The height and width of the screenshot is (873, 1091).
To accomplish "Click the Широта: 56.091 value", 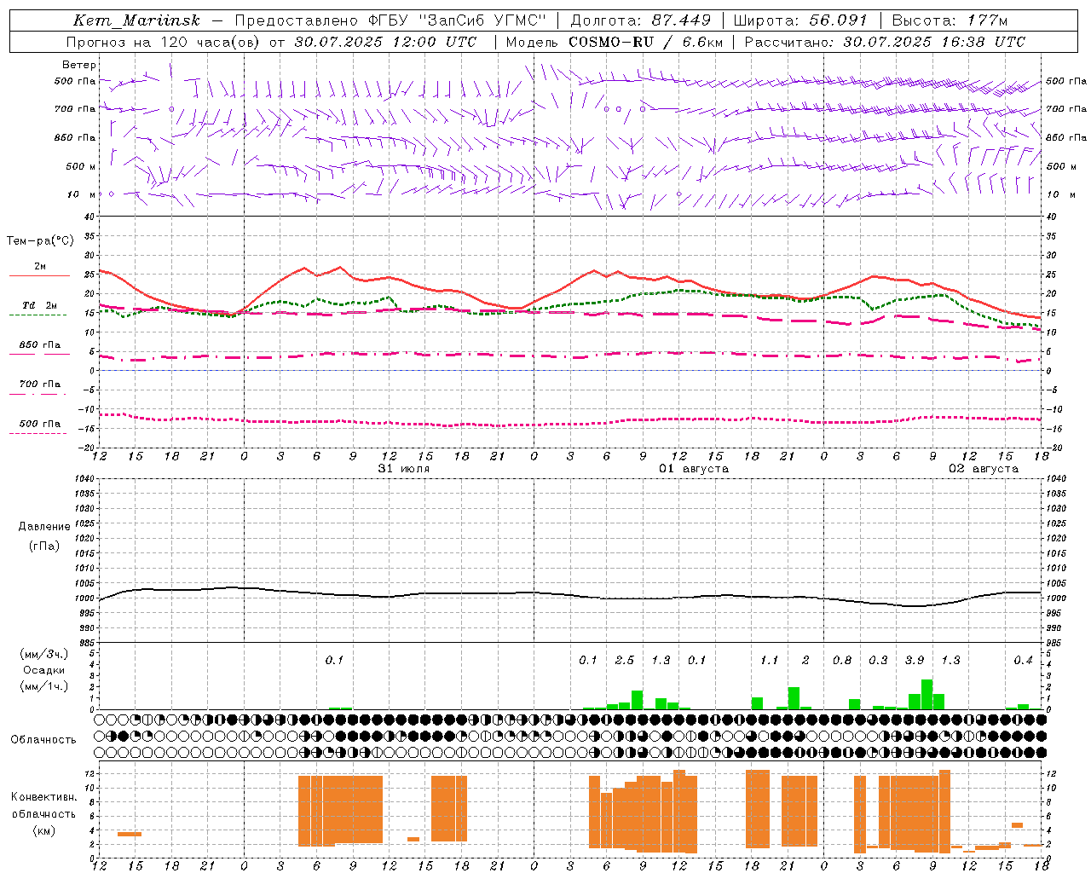I will 799,20.
